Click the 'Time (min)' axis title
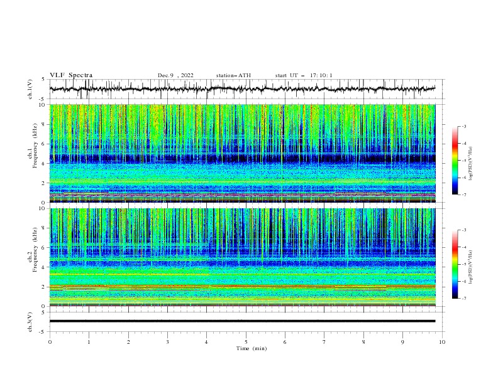The height and width of the screenshot is (384, 498). [x=252, y=348]
